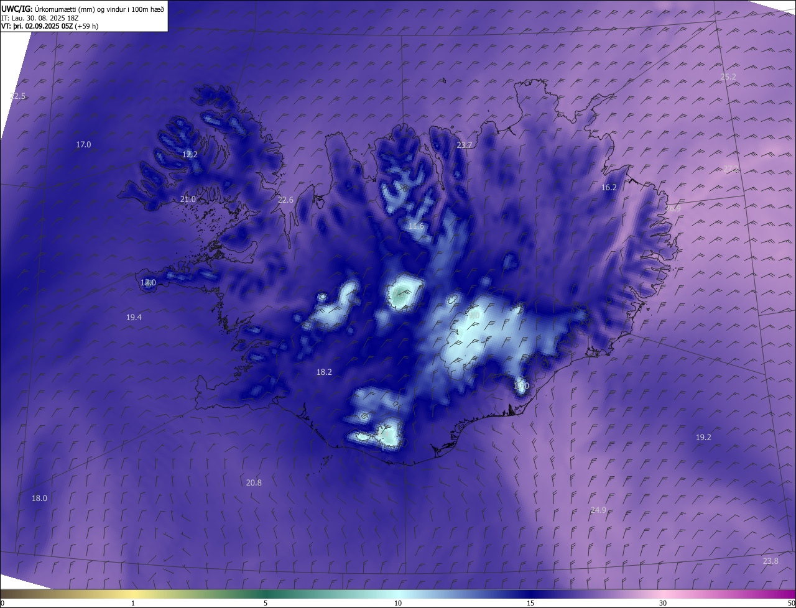Screen dimensions: 796x608
Task: Click the 30 tick on the colour scale
Action: tap(663, 603)
